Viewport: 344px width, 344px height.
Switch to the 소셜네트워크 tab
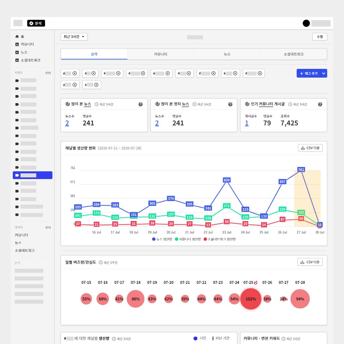[293, 54]
